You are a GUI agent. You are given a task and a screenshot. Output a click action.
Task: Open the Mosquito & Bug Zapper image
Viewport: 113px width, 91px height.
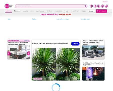click(93, 74)
